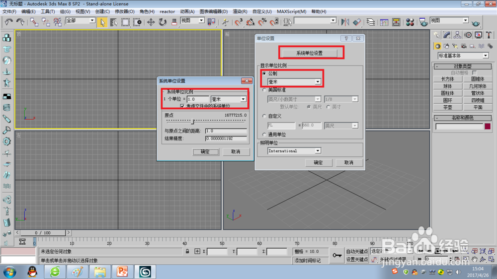Select the 英尺 default unit radio
The image size is (497, 279).
(x=309, y=107)
